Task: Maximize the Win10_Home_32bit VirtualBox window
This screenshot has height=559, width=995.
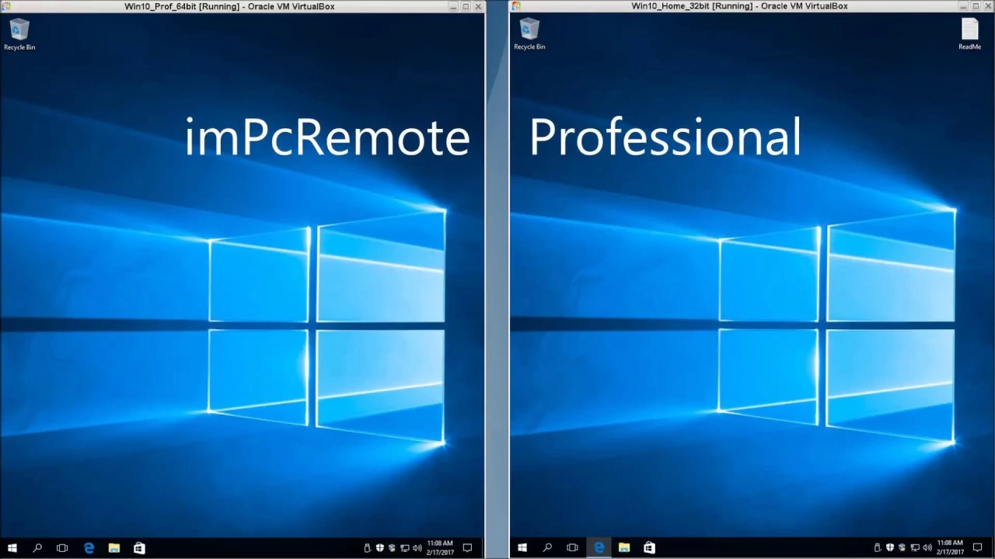Action: 976,6
